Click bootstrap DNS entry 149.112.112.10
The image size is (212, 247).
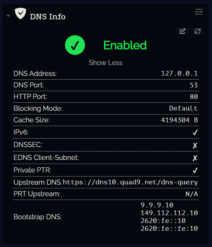(x=169, y=213)
